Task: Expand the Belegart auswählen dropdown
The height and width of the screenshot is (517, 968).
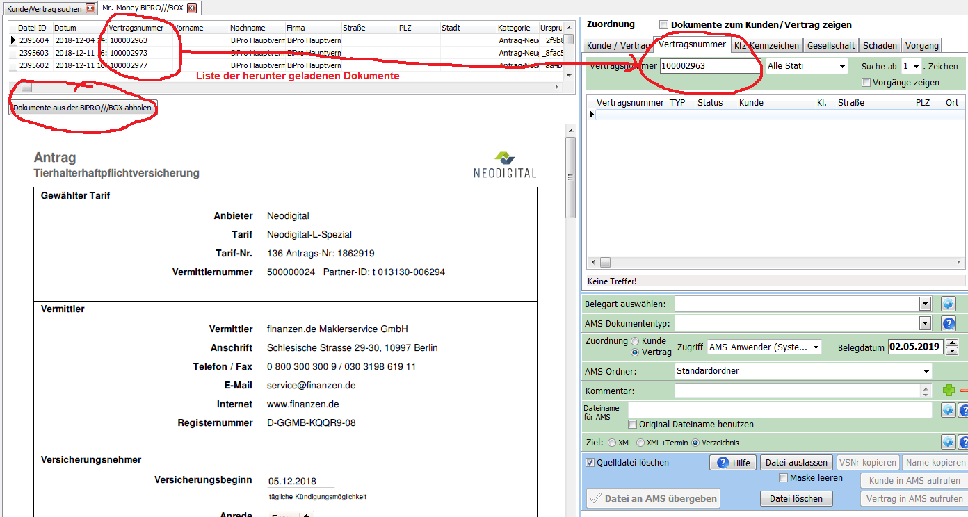Action: pyautogui.click(x=925, y=304)
